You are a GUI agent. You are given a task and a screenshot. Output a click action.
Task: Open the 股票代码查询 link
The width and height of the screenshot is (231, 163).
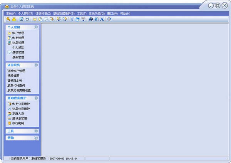16,86
